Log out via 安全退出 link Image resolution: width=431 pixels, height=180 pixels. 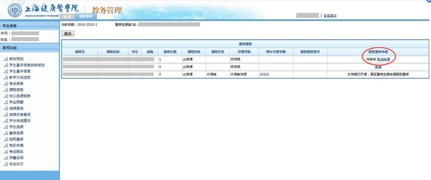pos(330,16)
